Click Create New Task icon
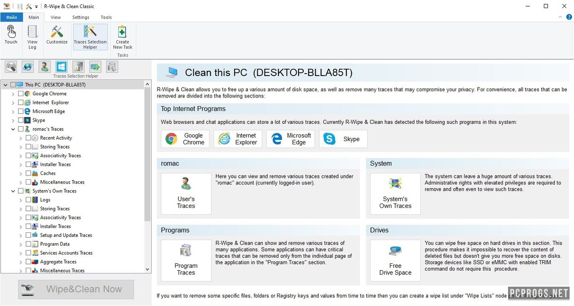574x306 pixels. (122, 37)
